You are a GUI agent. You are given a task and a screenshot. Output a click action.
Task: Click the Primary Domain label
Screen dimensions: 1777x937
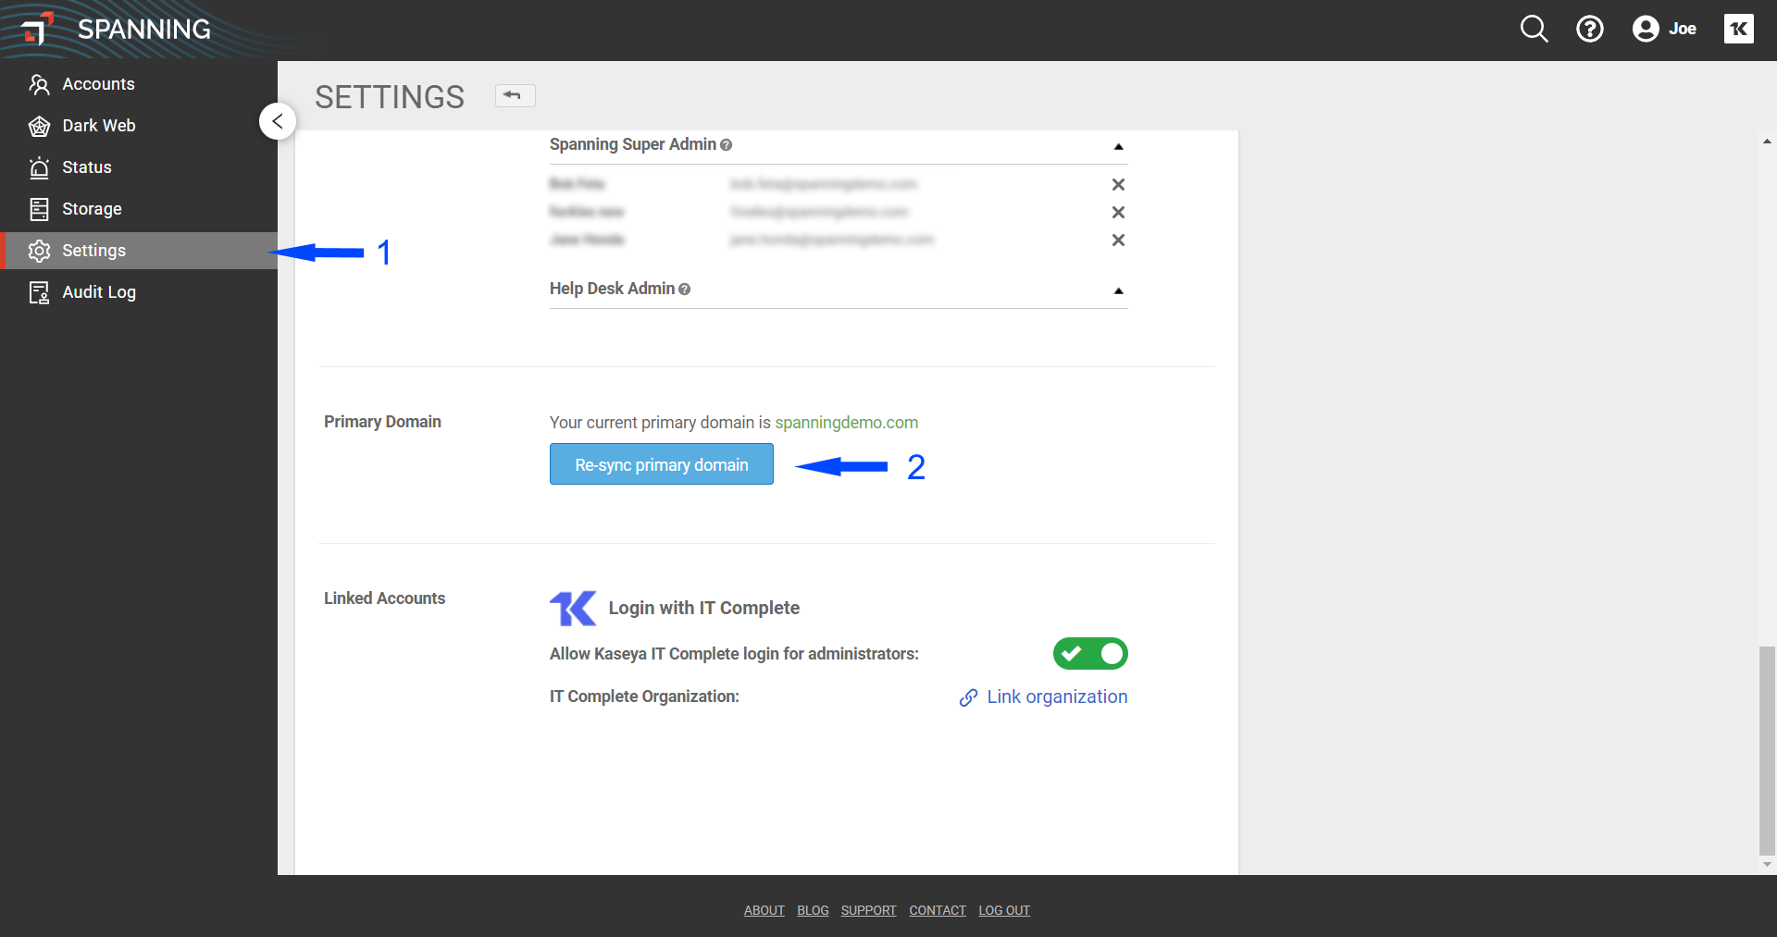pyautogui.click(x=382, y=422)
